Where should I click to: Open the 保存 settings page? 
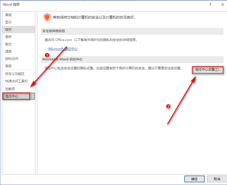[x=19, y=37]
